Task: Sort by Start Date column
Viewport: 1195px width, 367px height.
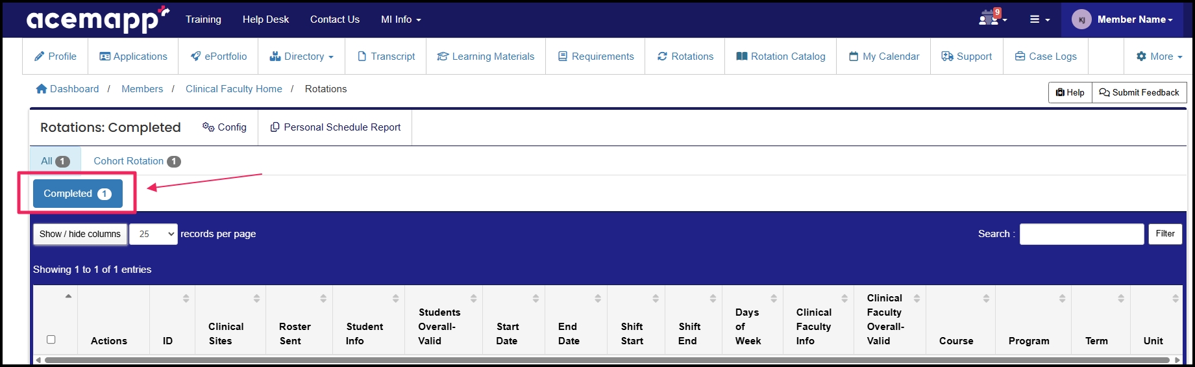Action: [536, 298]
